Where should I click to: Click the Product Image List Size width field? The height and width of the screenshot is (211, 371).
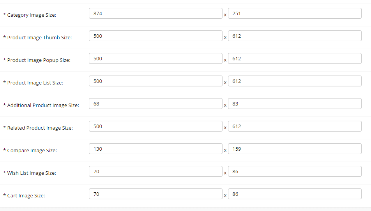pos(155,81)
